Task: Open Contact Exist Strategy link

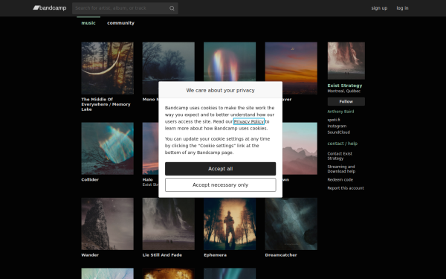Action: coord(340,156)
